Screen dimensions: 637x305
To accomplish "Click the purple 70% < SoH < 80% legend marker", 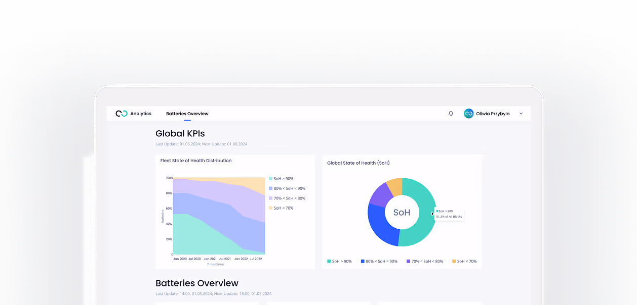I will pyautogui.click(x=408, y=261).
